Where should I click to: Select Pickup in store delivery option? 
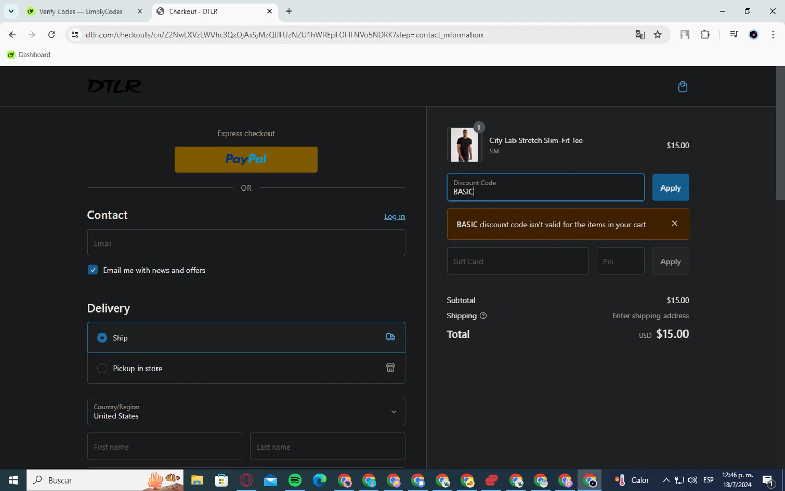(246, 368)
